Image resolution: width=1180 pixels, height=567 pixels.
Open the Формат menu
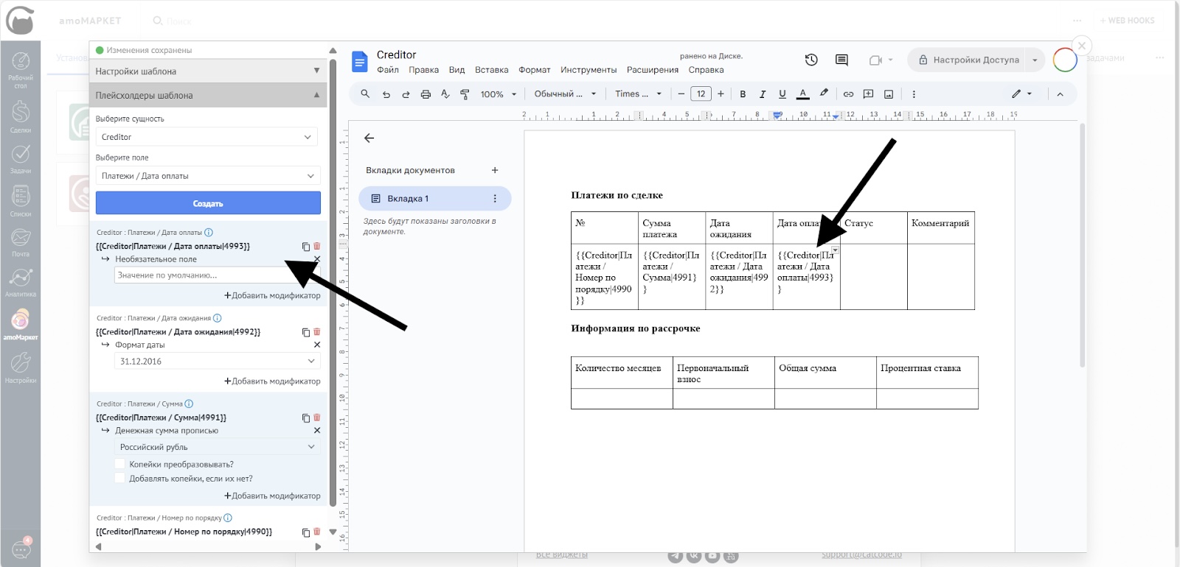point(534,70)
